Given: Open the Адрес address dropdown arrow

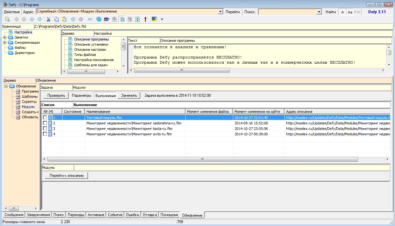Looking at the screenshot, I should [x=221, y=12].
